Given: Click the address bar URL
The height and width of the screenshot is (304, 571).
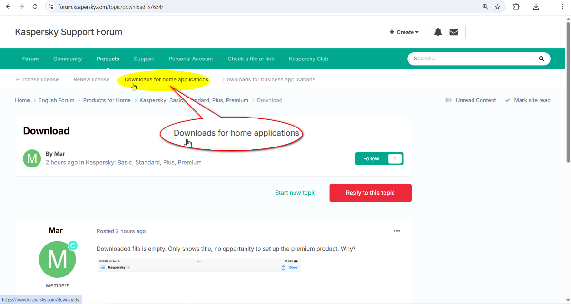Looking at the screenshot, I should [111, 7].
